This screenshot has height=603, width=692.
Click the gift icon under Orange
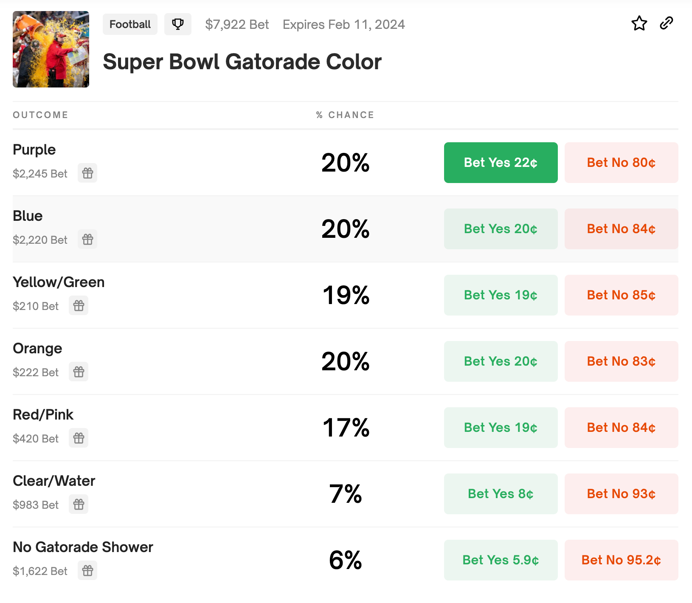[x=79, y=372]
